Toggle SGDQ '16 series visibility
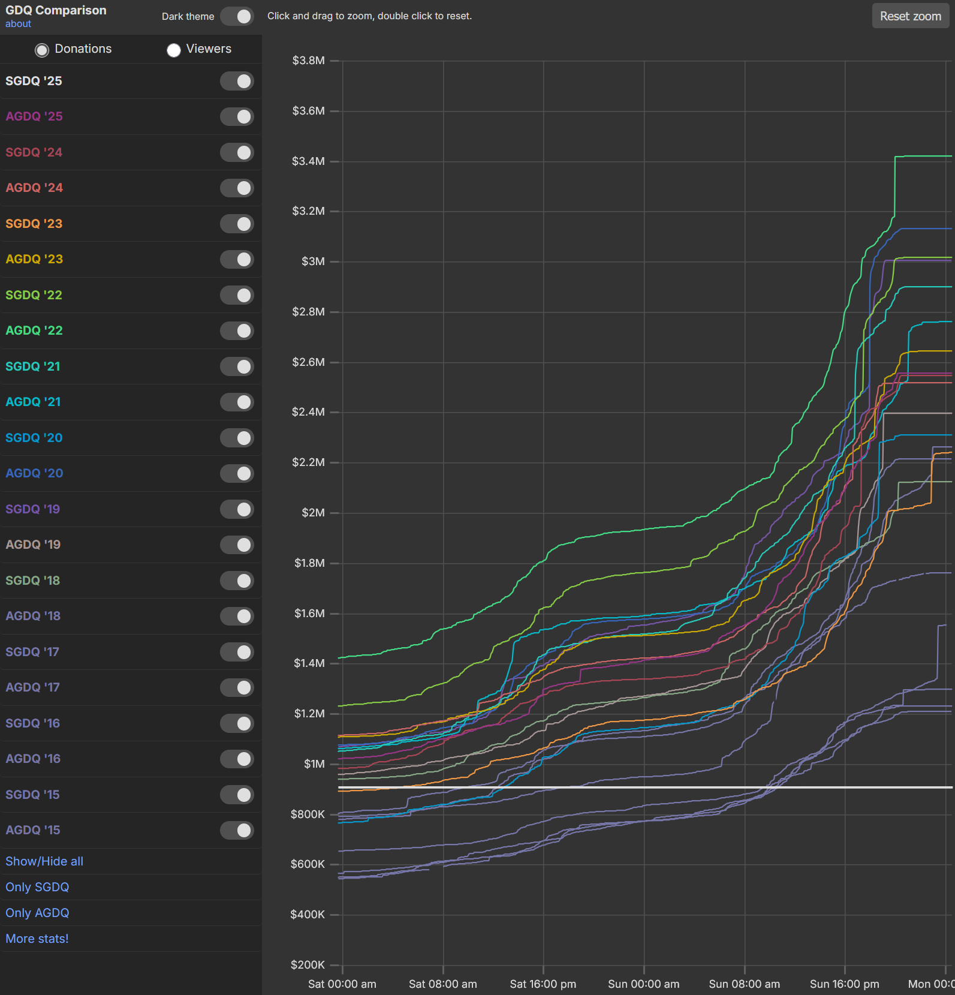The width and height of the screenshot is (955, 995). pos(237,723)
